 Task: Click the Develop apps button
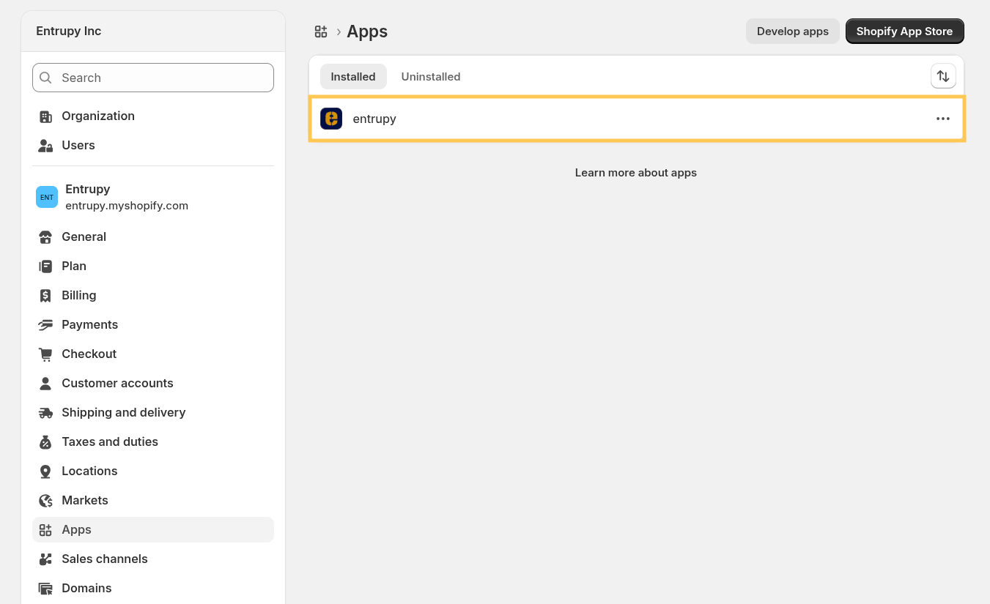pos(793,31)
